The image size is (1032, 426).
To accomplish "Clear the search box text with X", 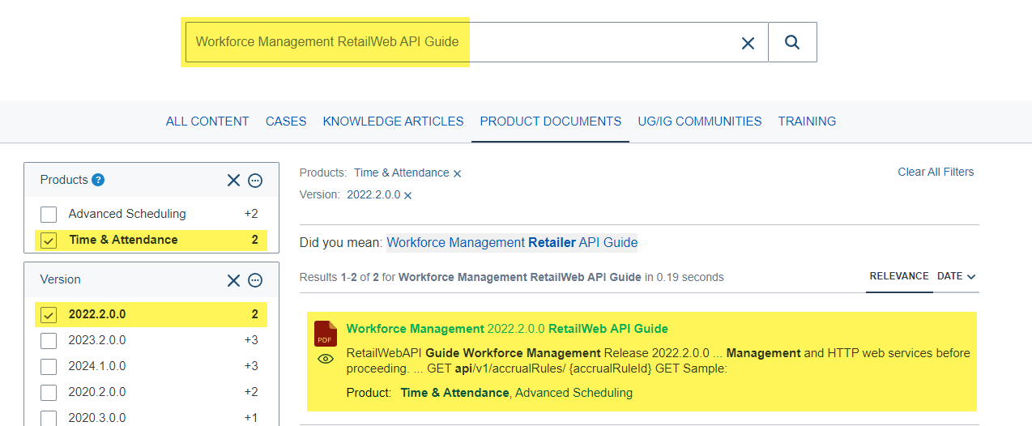I will point(748,43).
